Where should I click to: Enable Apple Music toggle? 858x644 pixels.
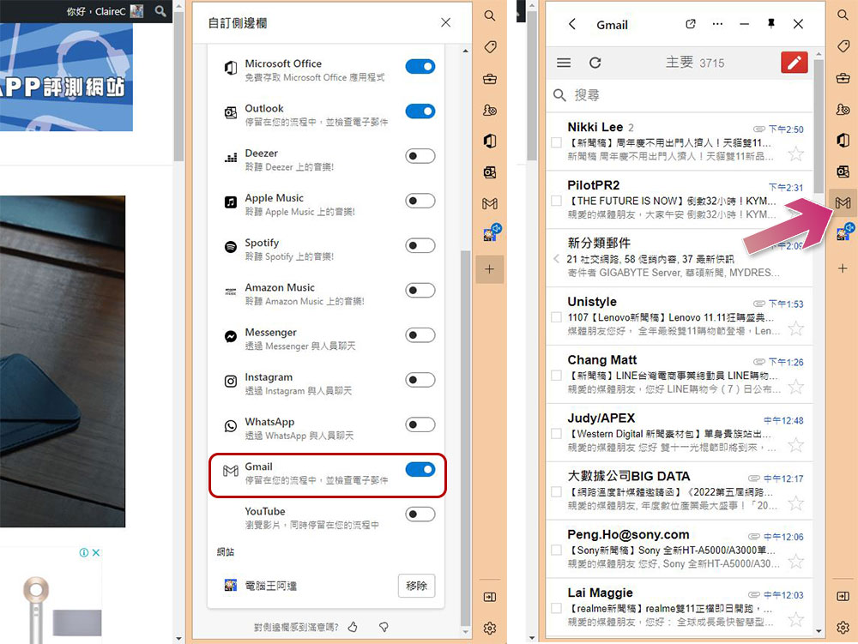[420, 202]
